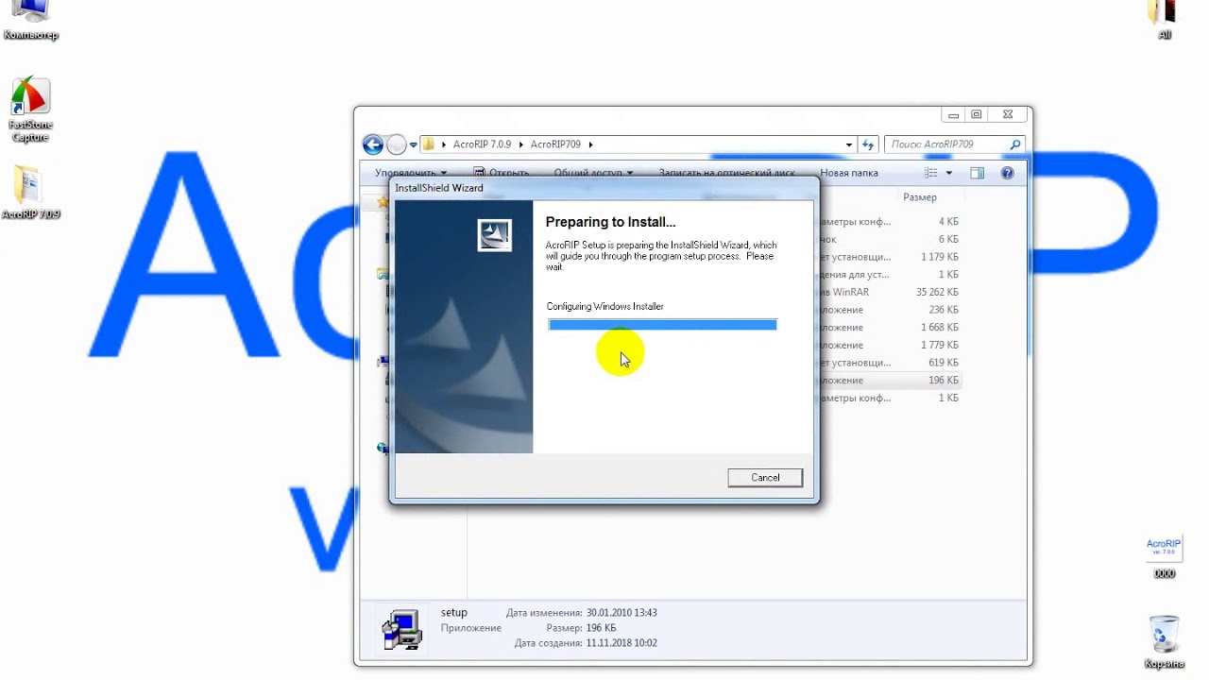This screenshot has height=680, width=1209.
Task: Click the 'setup' file name in the details pane
Action: coord(454,613)
